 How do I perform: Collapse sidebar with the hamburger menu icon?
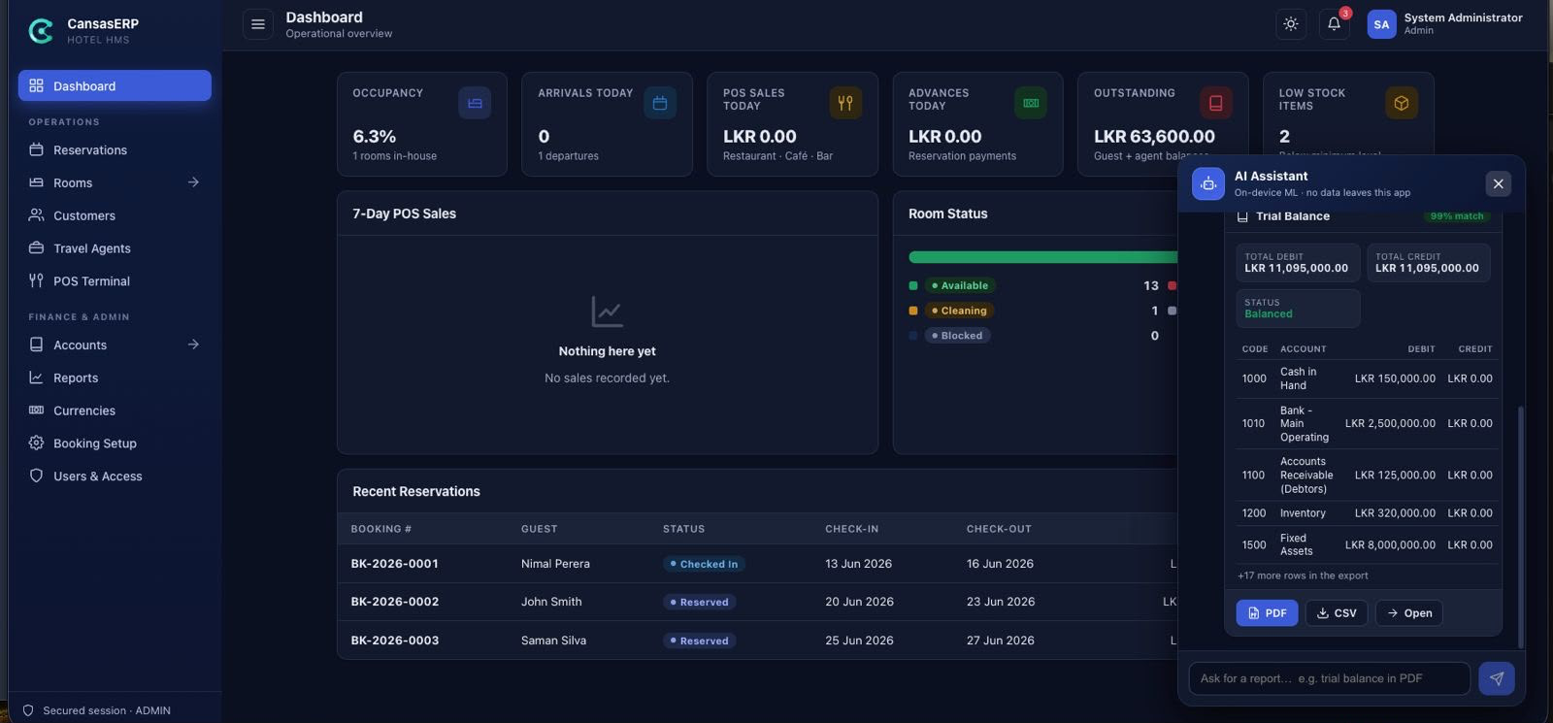[x=258, y=24]
